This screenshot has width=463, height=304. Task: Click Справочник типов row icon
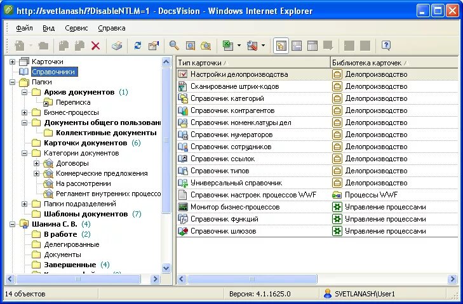tap(183, 171)
